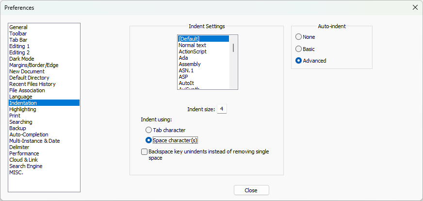423x201 pixels.
Task: Open the General preferences section
Action: [x=18, y=27]
